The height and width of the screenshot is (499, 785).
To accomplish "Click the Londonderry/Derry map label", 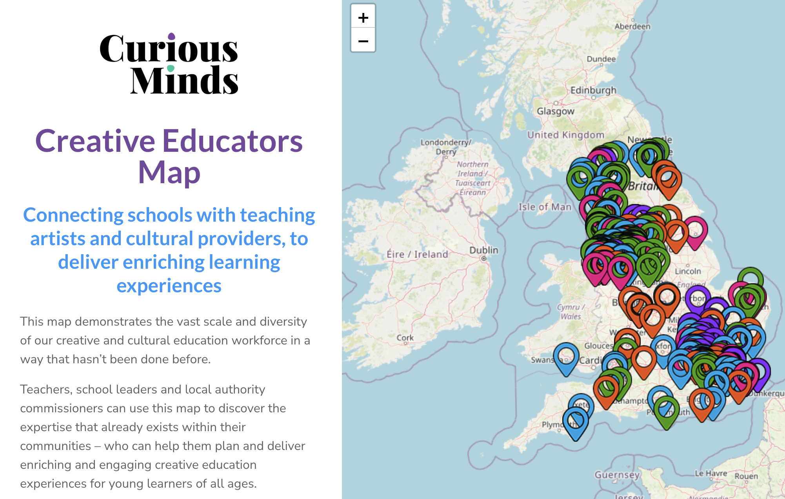I will (x=446, y=147).
